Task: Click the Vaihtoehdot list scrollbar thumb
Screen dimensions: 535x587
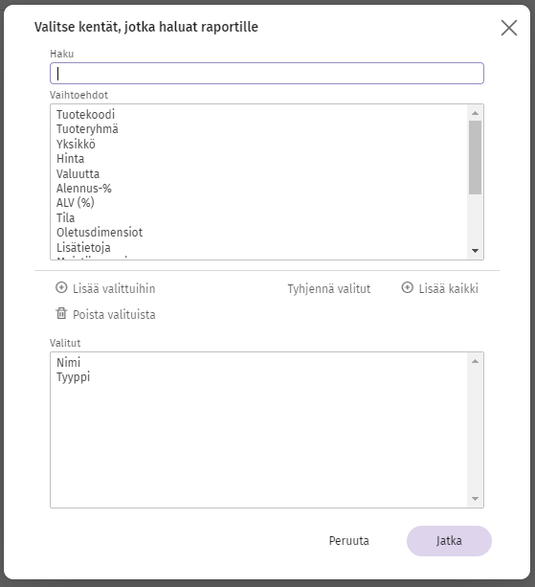Action: coord(475,157)
